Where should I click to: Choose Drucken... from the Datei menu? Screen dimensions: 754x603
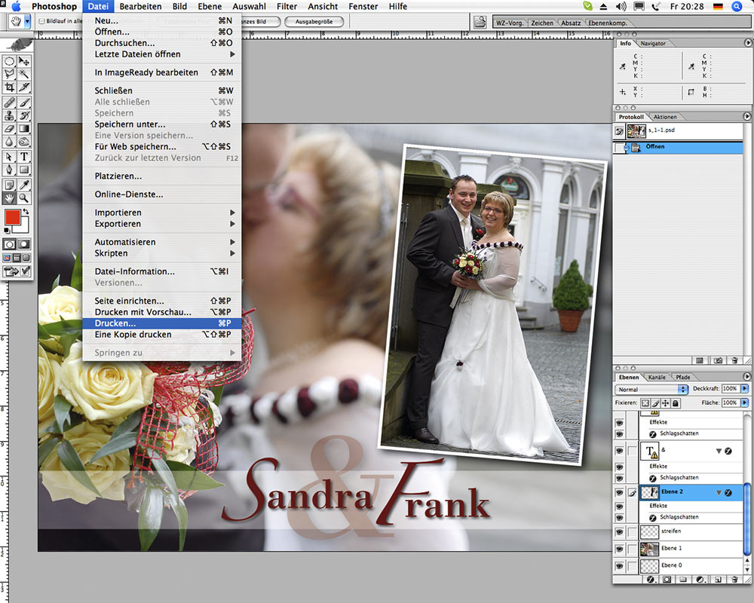pyautogui.click(x=115, y=323)
